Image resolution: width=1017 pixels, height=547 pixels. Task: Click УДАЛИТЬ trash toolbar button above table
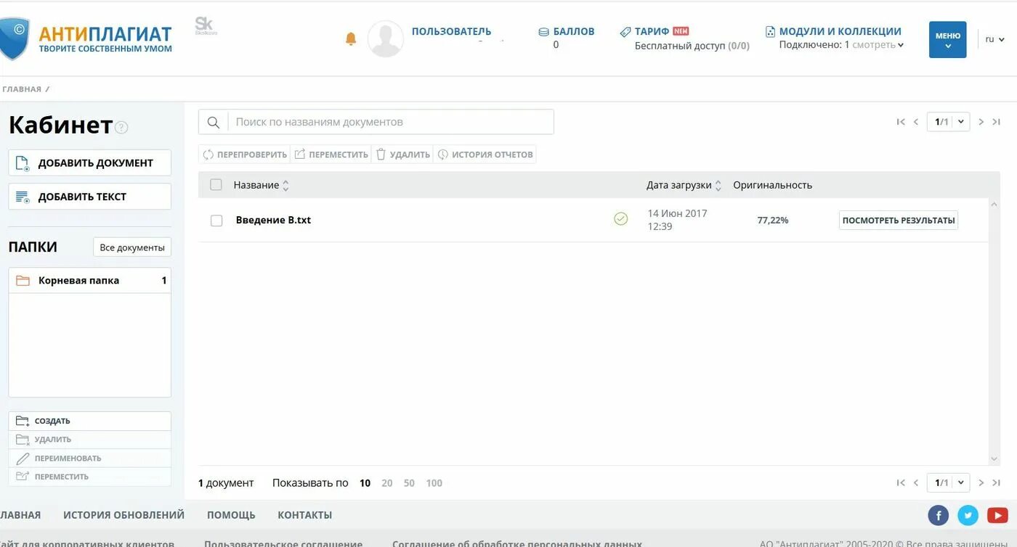[402, 155]
